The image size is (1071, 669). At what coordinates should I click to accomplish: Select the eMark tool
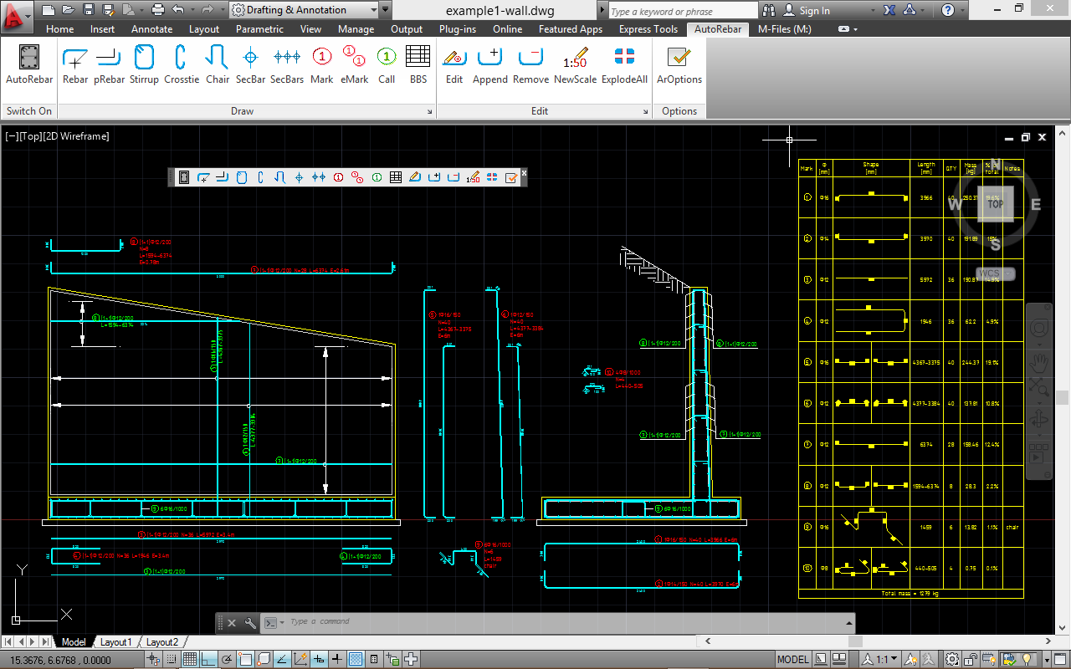click(354, 65)
